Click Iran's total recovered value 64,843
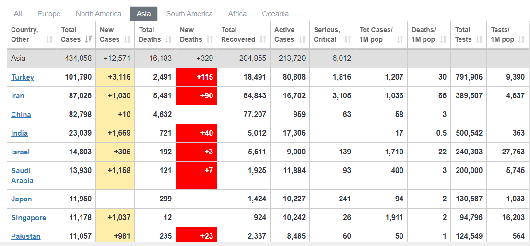 [x=255, y=95]
